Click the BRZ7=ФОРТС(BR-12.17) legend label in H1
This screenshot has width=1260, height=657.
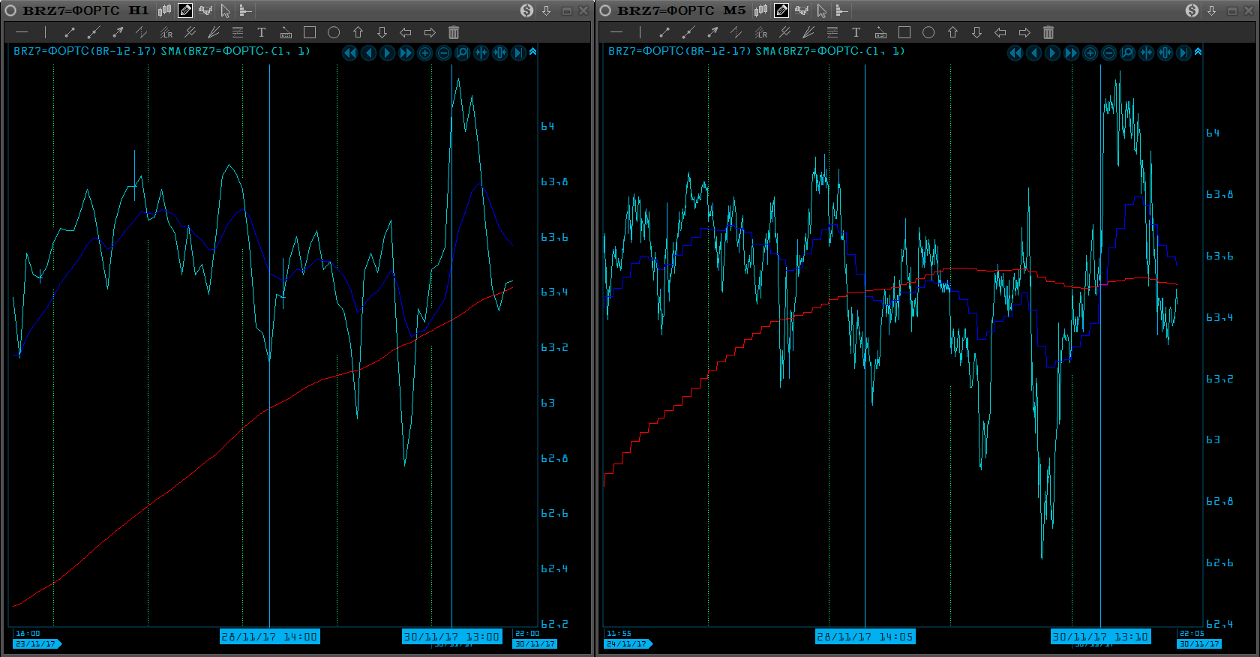(x=85, y=51)
